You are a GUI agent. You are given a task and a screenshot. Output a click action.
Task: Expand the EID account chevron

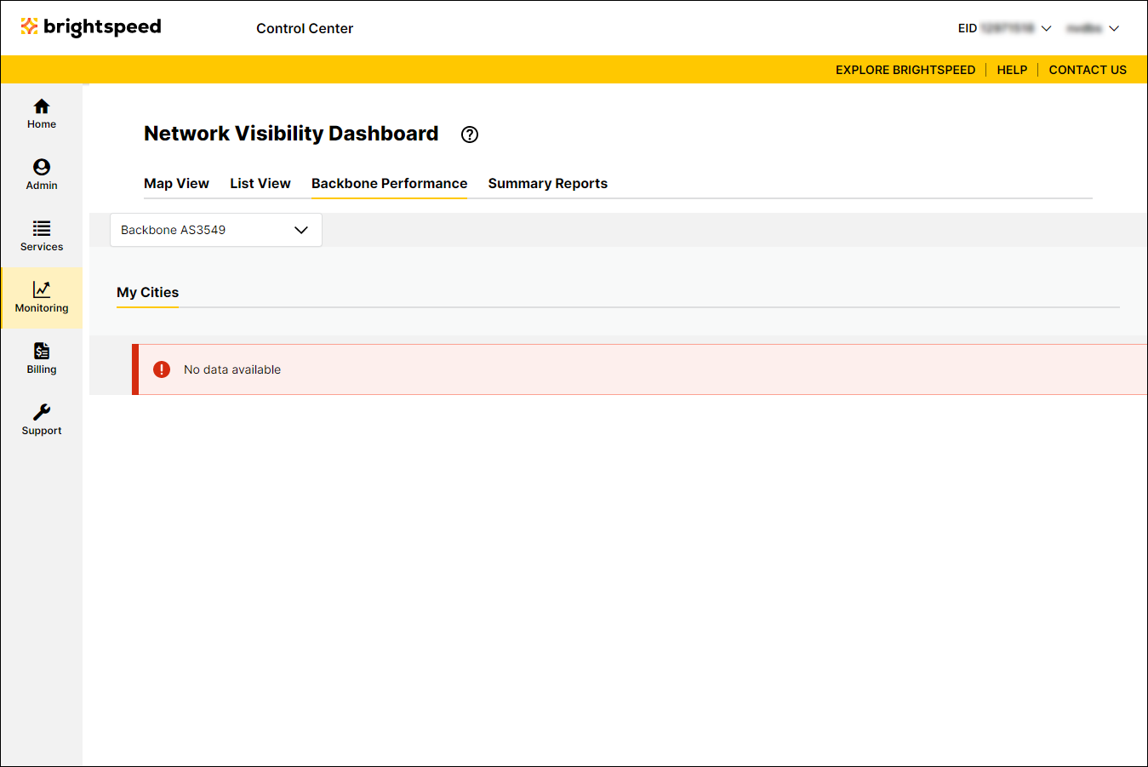[1047, 28]
